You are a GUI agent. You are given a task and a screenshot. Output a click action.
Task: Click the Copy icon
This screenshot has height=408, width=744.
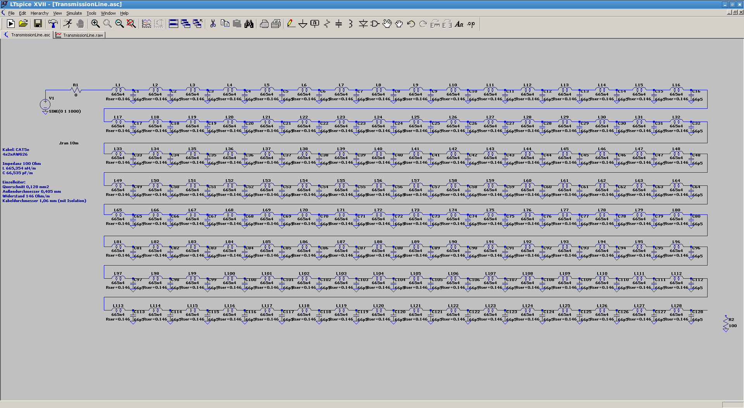(x=225, y=24)
